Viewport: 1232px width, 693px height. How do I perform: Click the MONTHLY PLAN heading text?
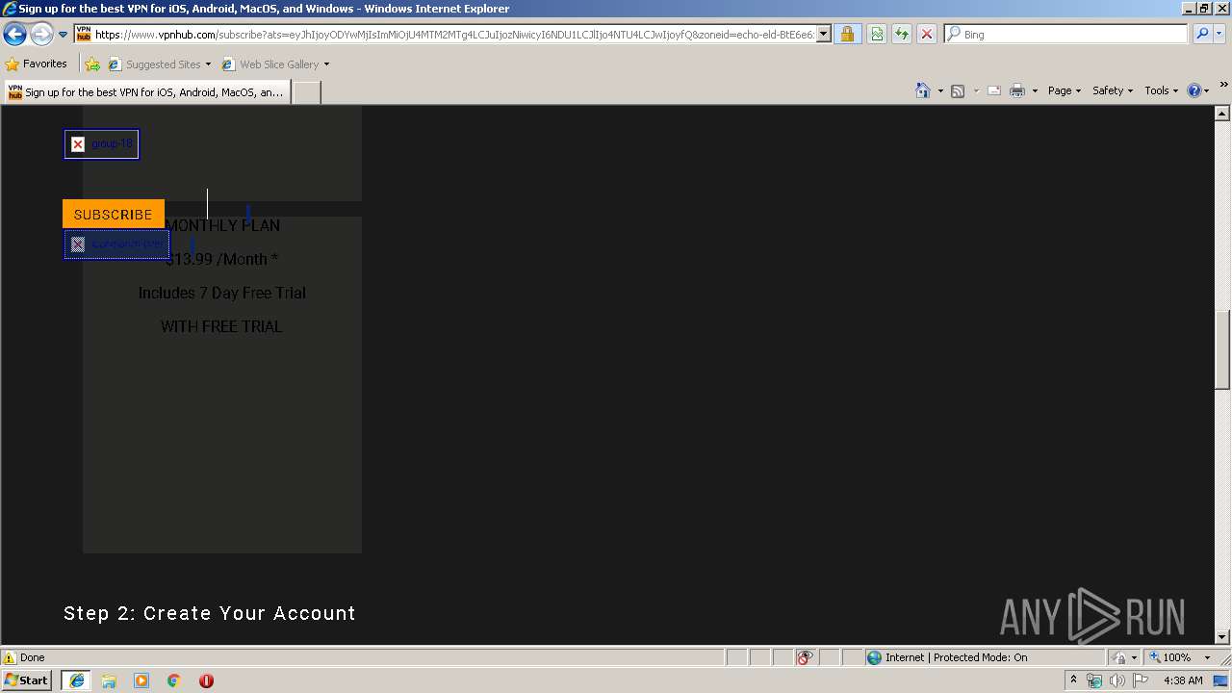[222, 225]
